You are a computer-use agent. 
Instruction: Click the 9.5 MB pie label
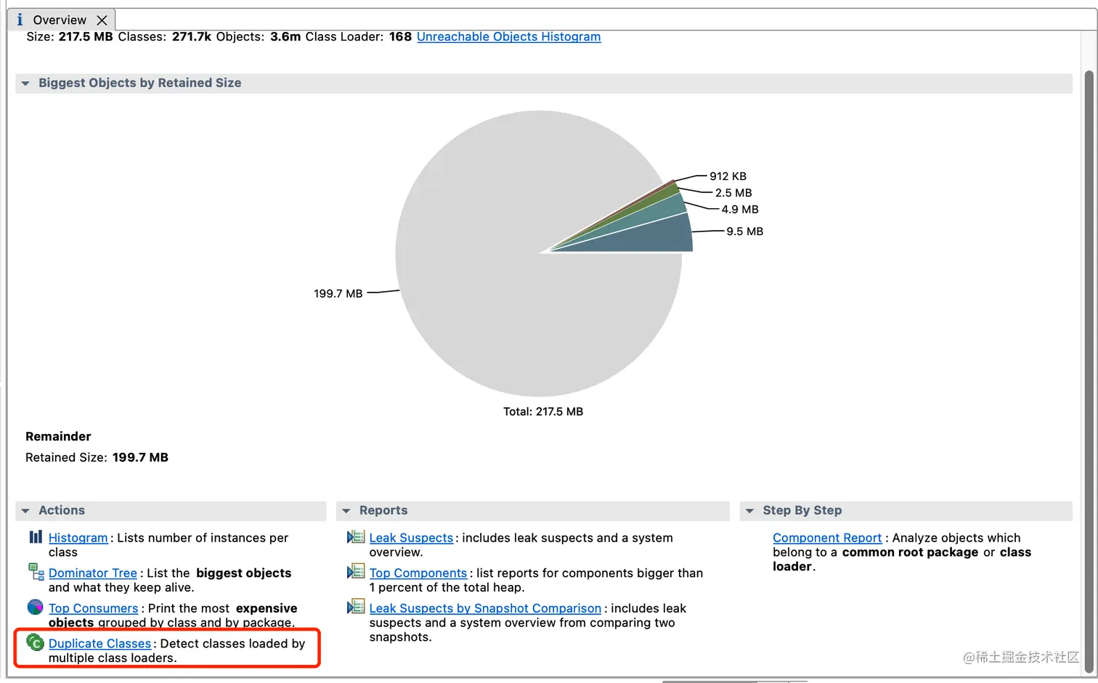point(745,232)
